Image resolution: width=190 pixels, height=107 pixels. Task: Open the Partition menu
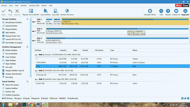pyautogui.click(x=24, y=6)
